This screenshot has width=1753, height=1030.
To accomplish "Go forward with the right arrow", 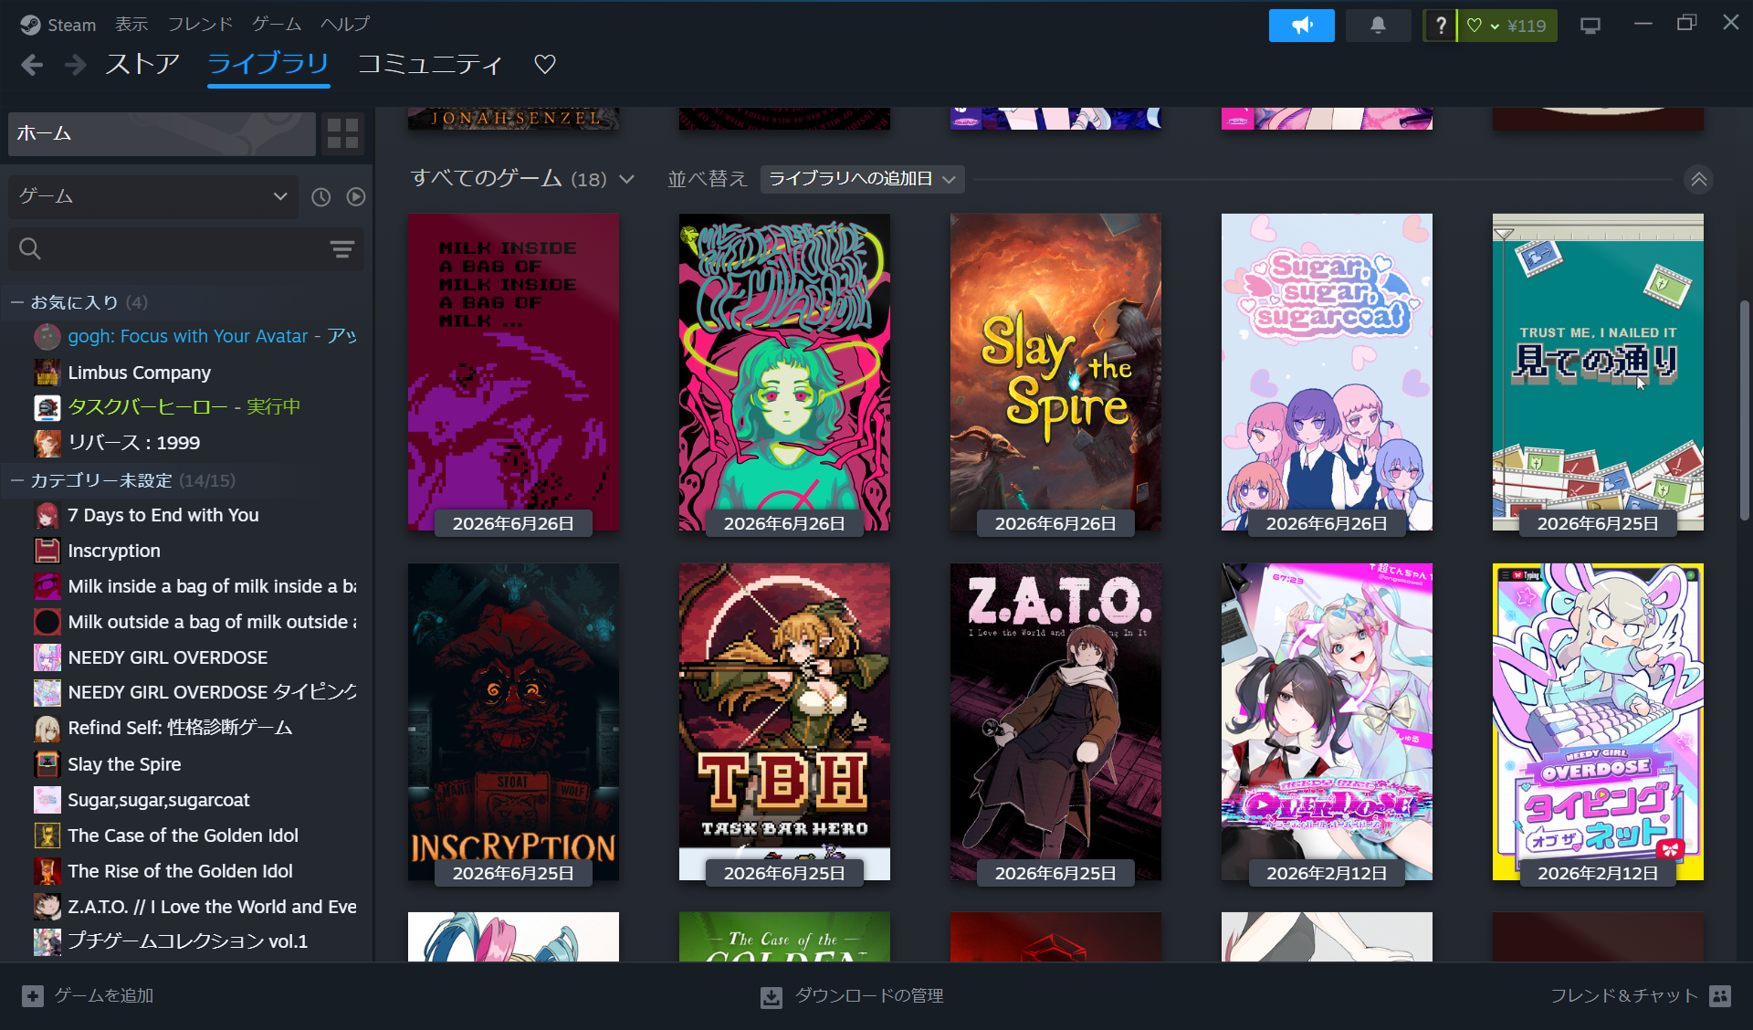I will (x=76, y=65).
